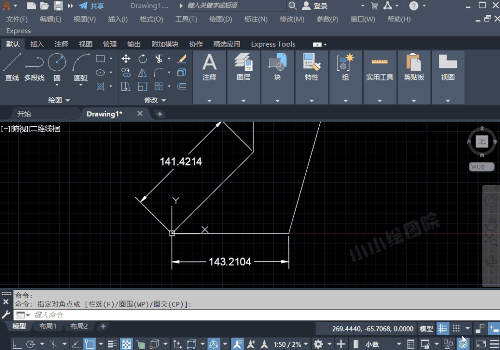
Task: Click the [二维线框] visual style label
Action: 44,129
